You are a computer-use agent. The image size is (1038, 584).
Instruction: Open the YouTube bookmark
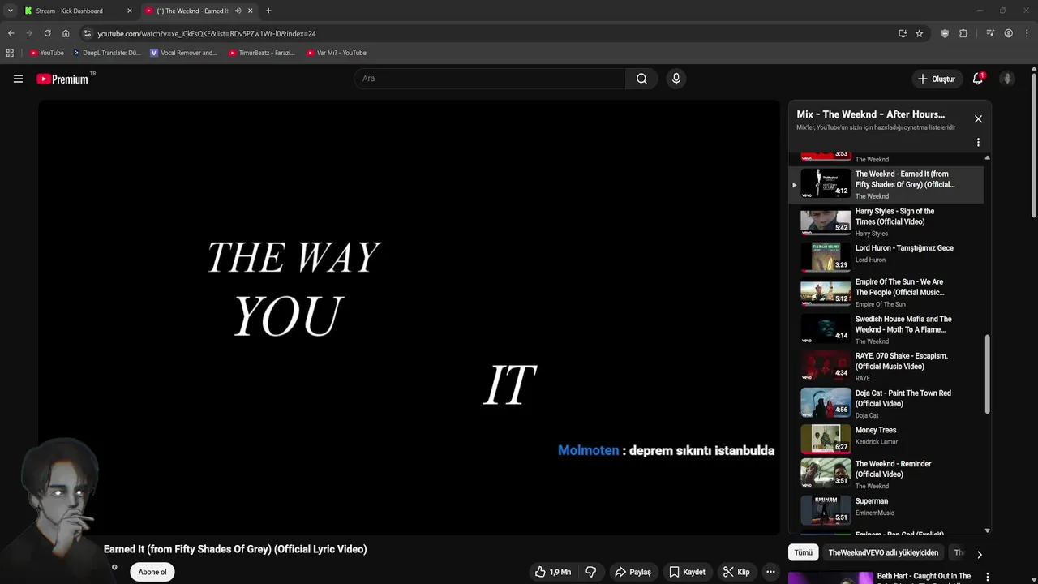tap(47, 53)
